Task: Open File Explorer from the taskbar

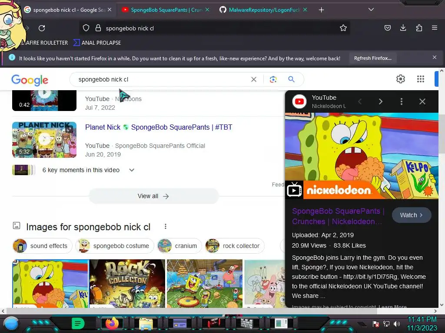Action: coord(146,323)
